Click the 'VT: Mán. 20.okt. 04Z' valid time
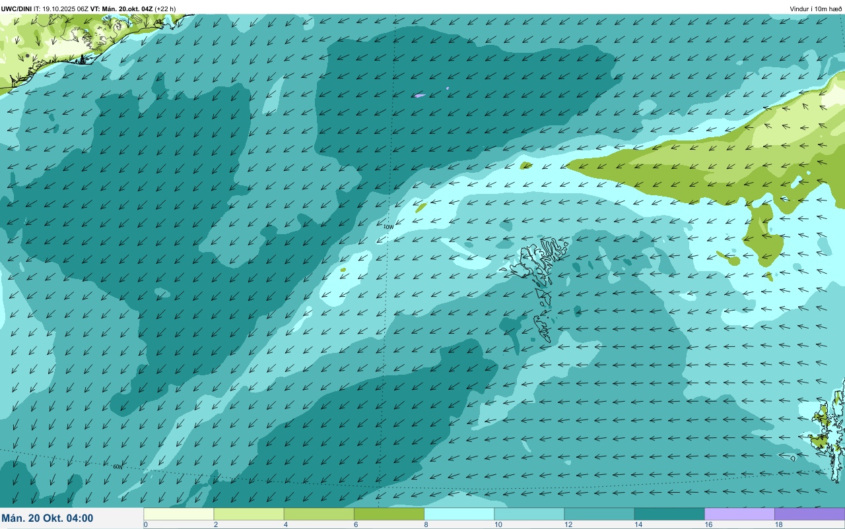The height and width of the screenshot is (529, 845). click(x=121, y=9)
